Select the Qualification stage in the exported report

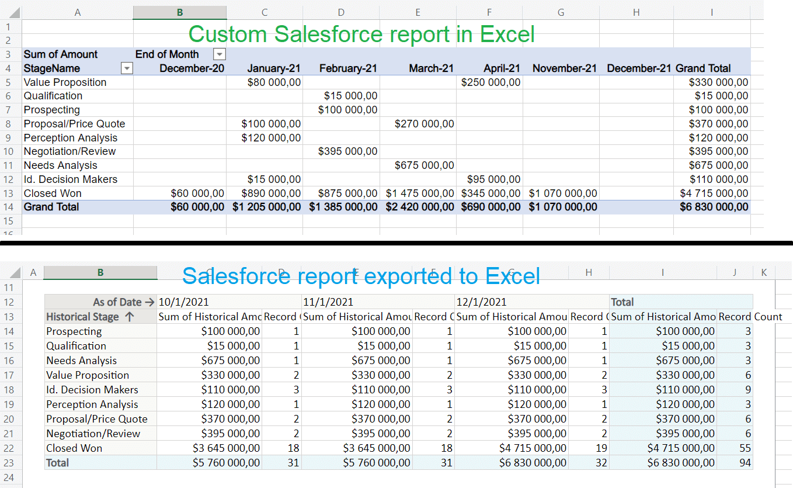pyautogui.click(x=76, y=345)
